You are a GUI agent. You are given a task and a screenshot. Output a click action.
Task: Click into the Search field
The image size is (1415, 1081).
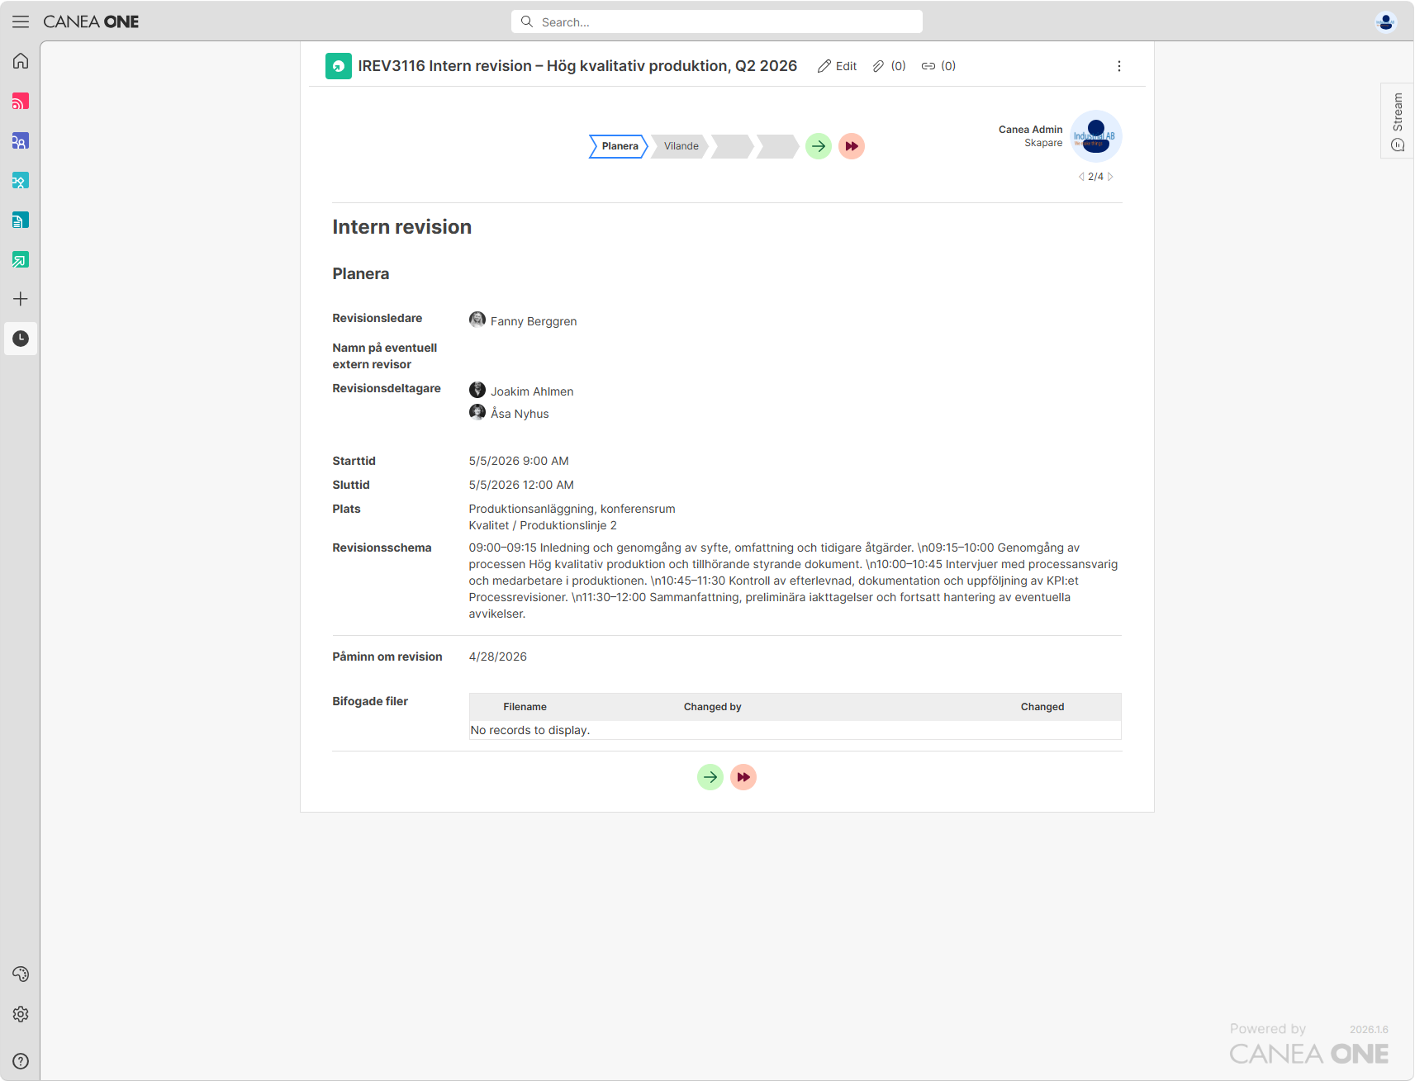(717, 22)
